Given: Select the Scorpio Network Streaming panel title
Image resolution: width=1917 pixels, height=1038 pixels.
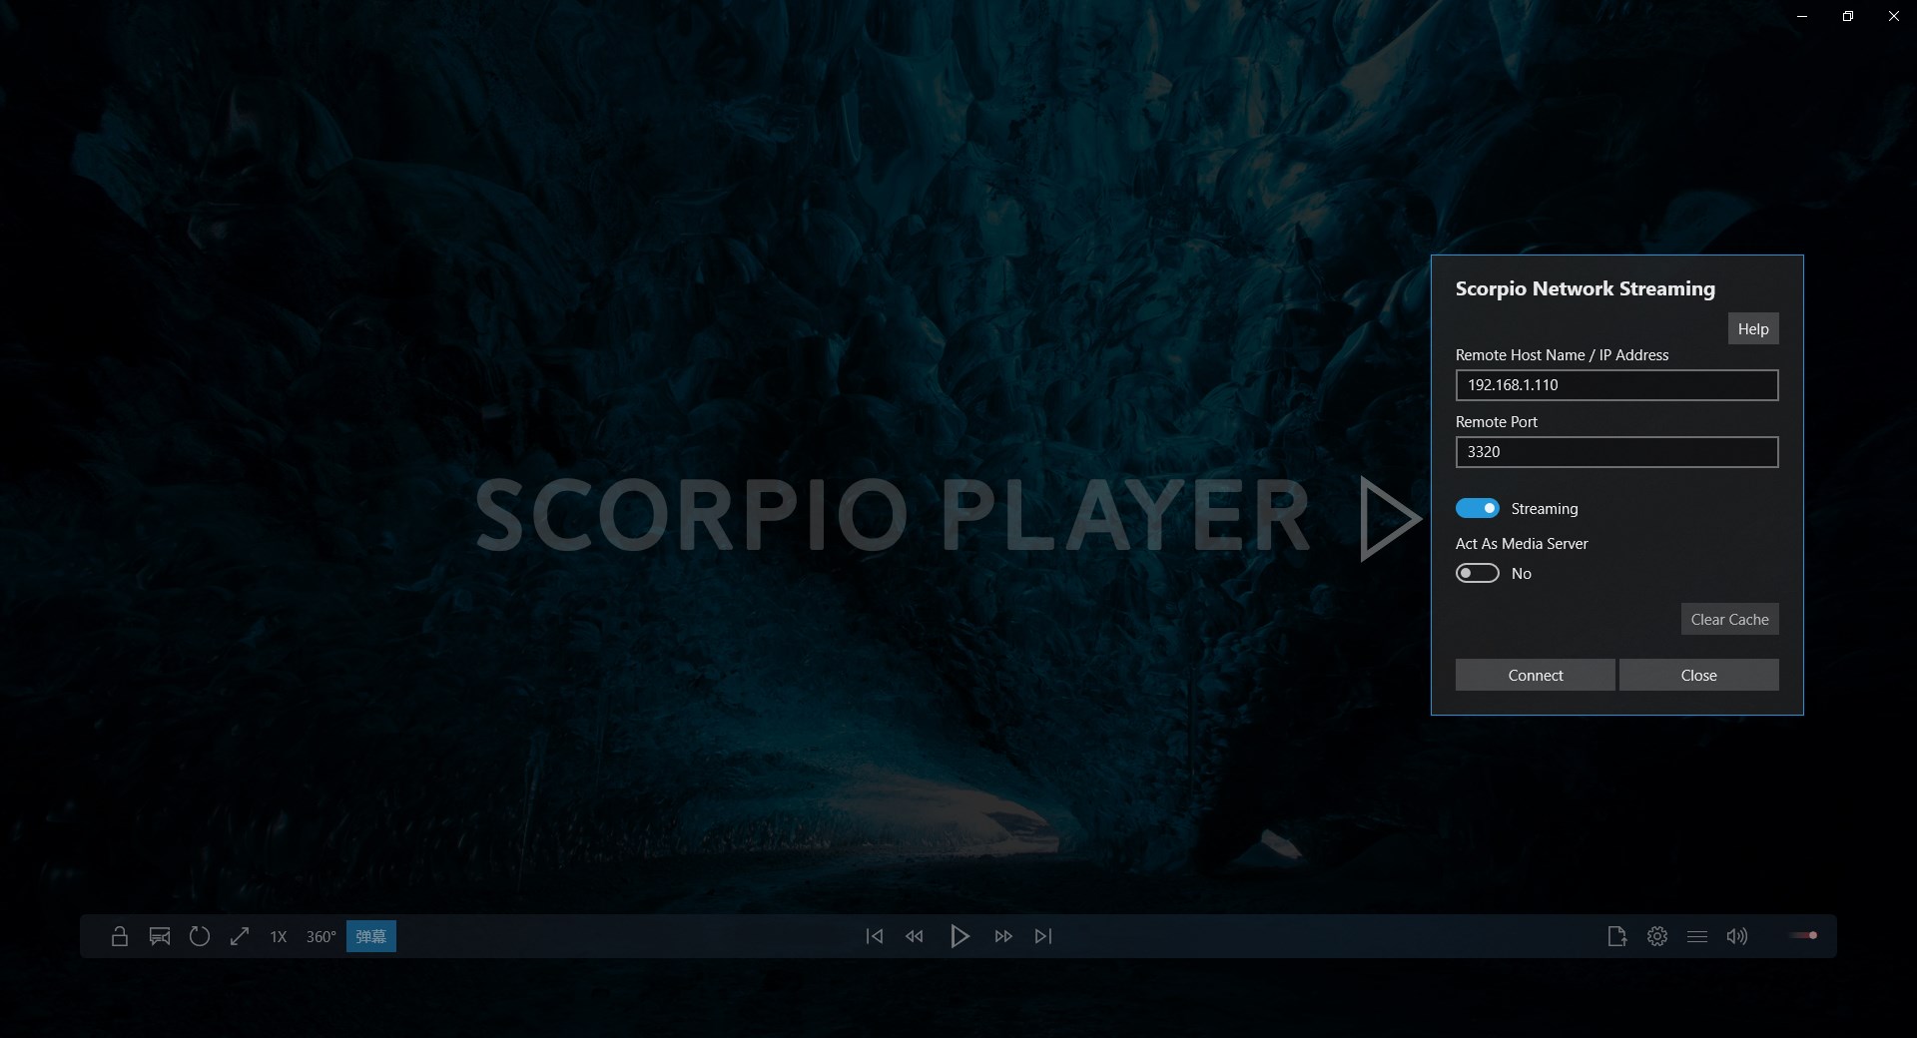Looking at the screenshot, I should (1585, 288).
